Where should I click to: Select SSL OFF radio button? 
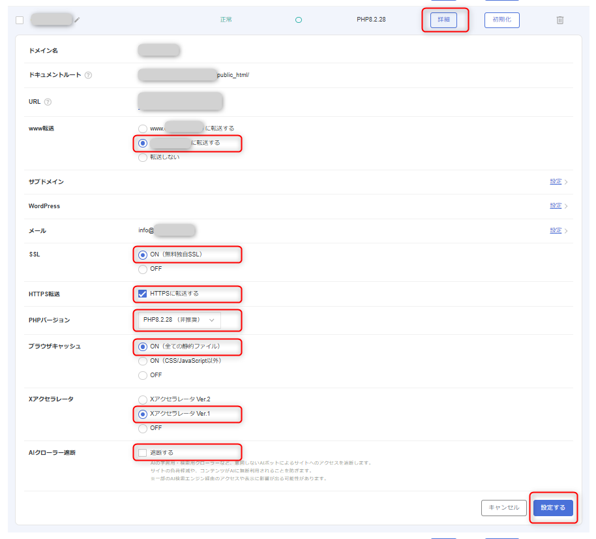pyautogui.click(x=142, y=269)
